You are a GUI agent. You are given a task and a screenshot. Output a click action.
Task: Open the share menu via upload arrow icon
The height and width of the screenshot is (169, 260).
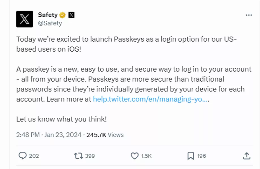coord(246,156)
